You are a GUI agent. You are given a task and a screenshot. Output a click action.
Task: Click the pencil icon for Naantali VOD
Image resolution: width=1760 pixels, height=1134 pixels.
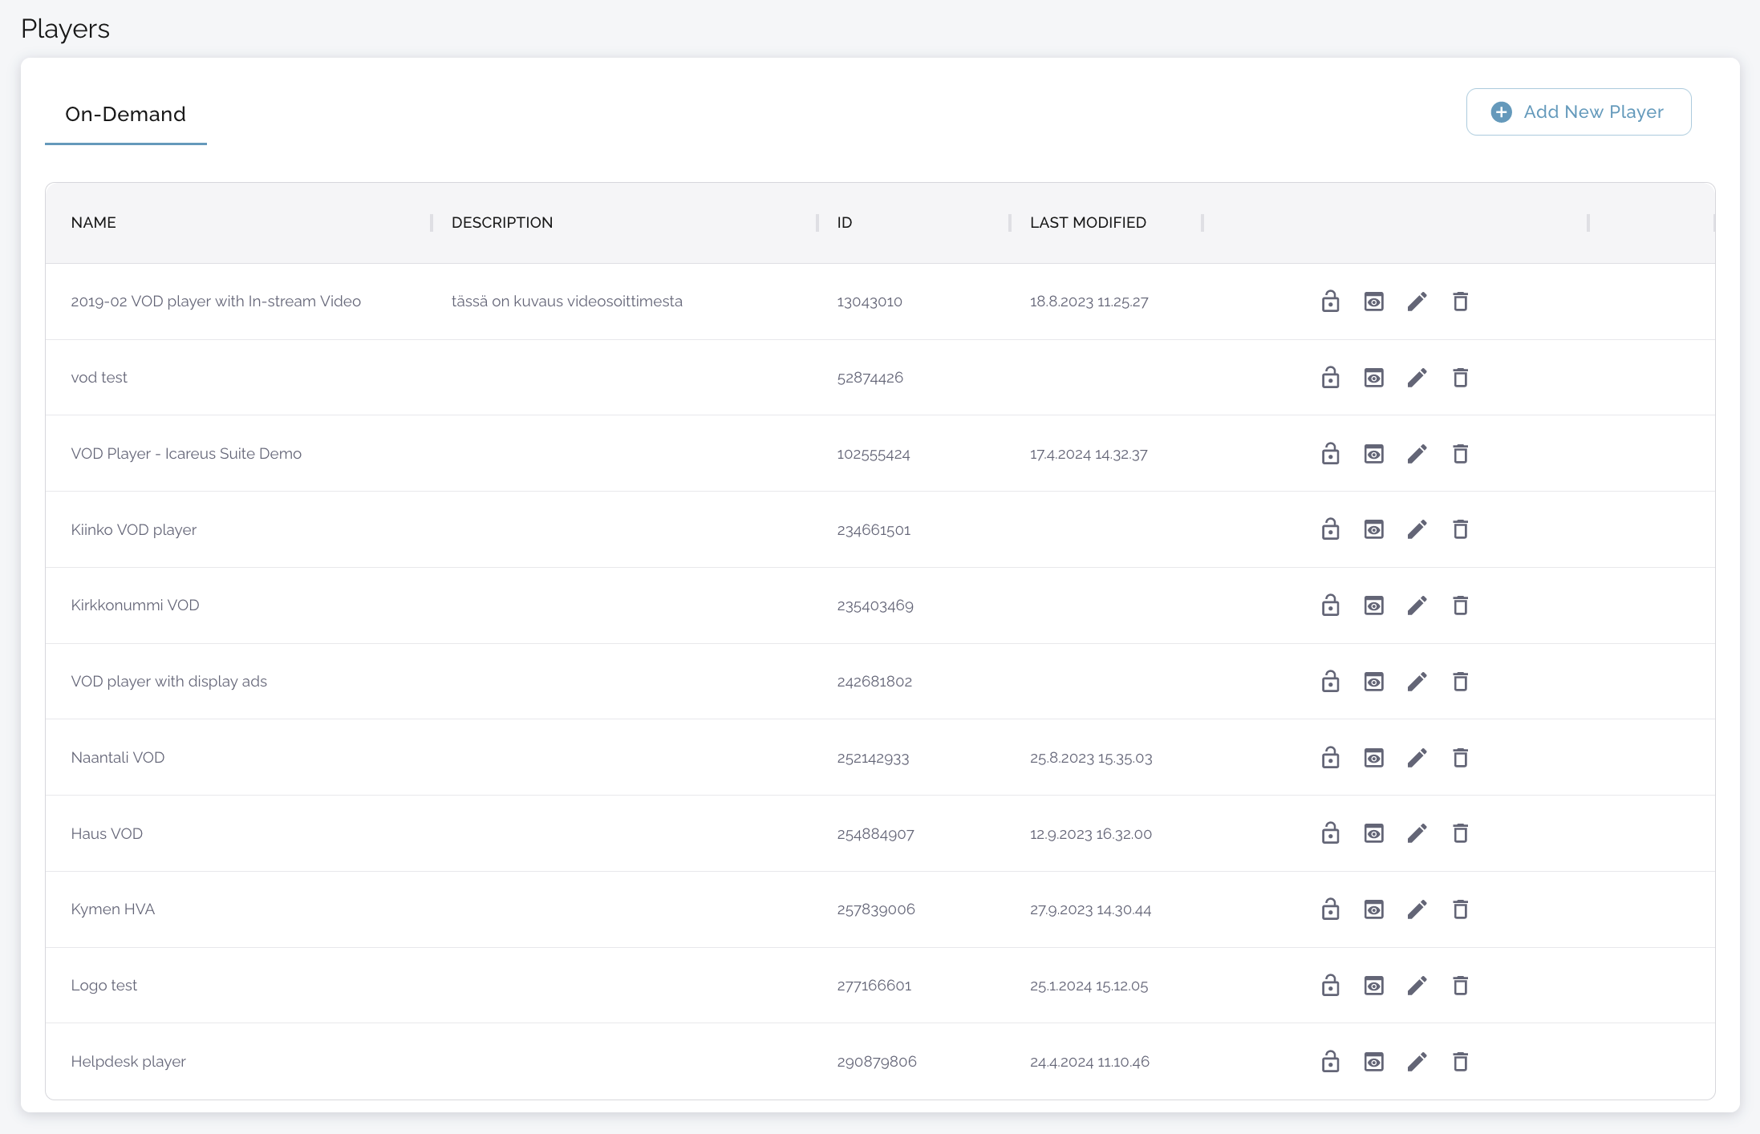coord(1417,758)
